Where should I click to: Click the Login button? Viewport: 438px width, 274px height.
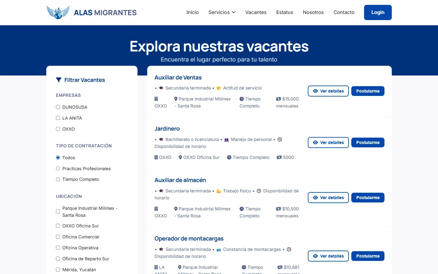click(x=378, y=12)
